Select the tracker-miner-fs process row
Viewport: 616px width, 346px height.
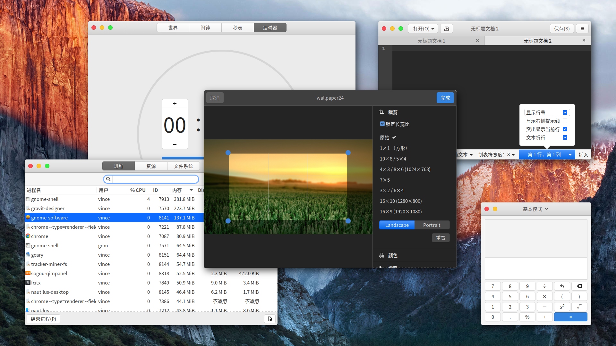tap(114, 264)
